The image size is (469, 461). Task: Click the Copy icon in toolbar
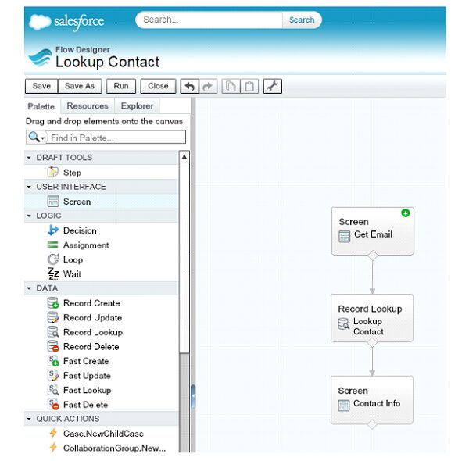[x=231, y=87]
